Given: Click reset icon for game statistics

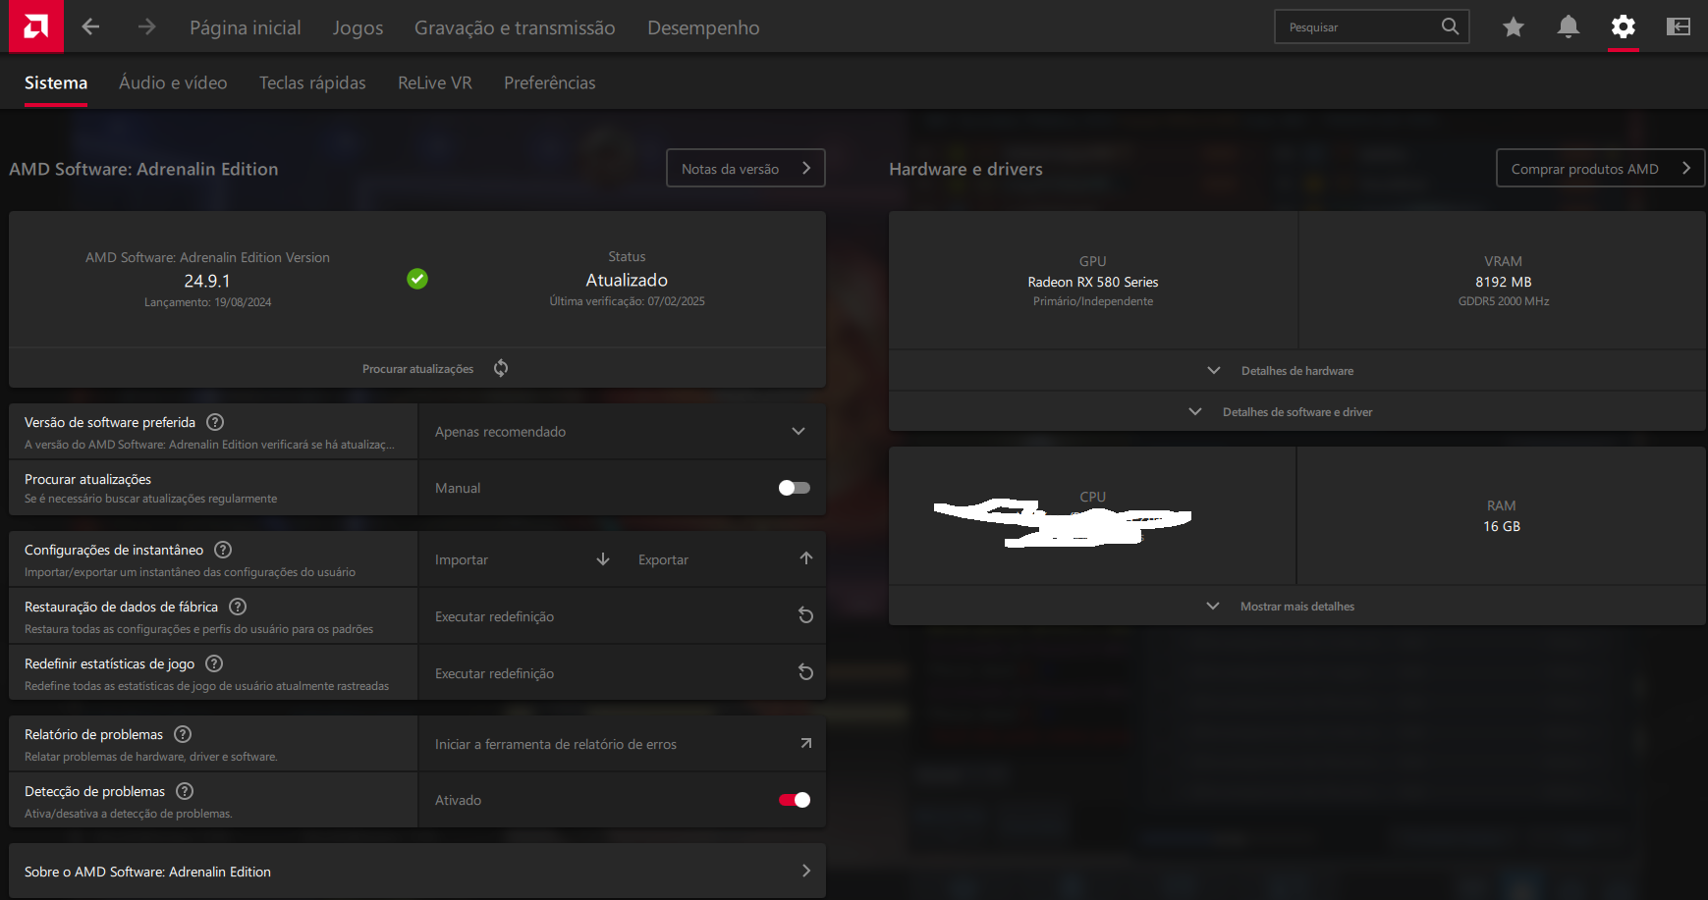Looking at the screenshot, I should pyautogui.click(x=805, y=672).
